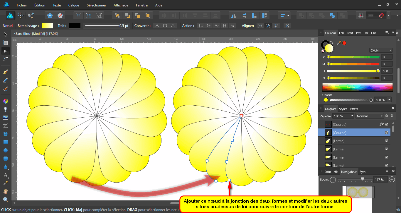Click the Reverse Curves action icon
This screenshot has width=401, height=213.
(232, 26)
